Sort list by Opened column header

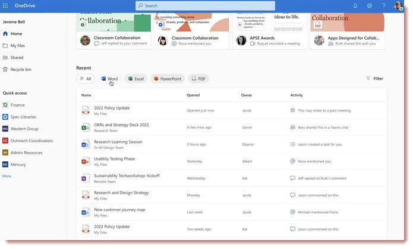(x=193, y=95)
